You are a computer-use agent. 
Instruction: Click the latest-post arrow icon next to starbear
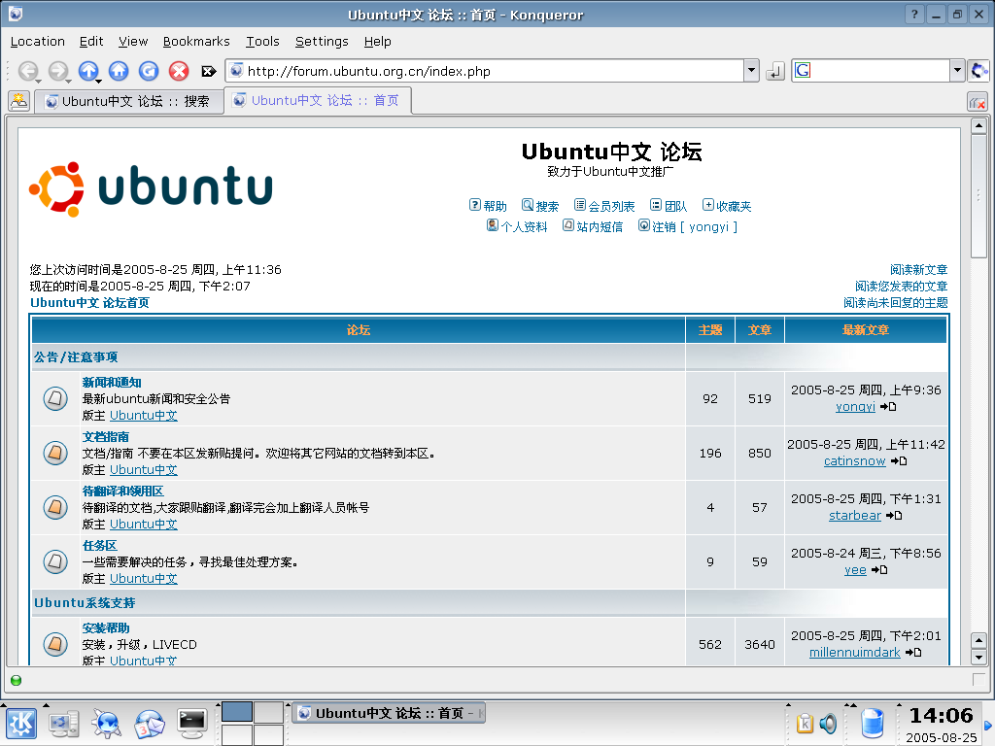(x=894, y=516)
